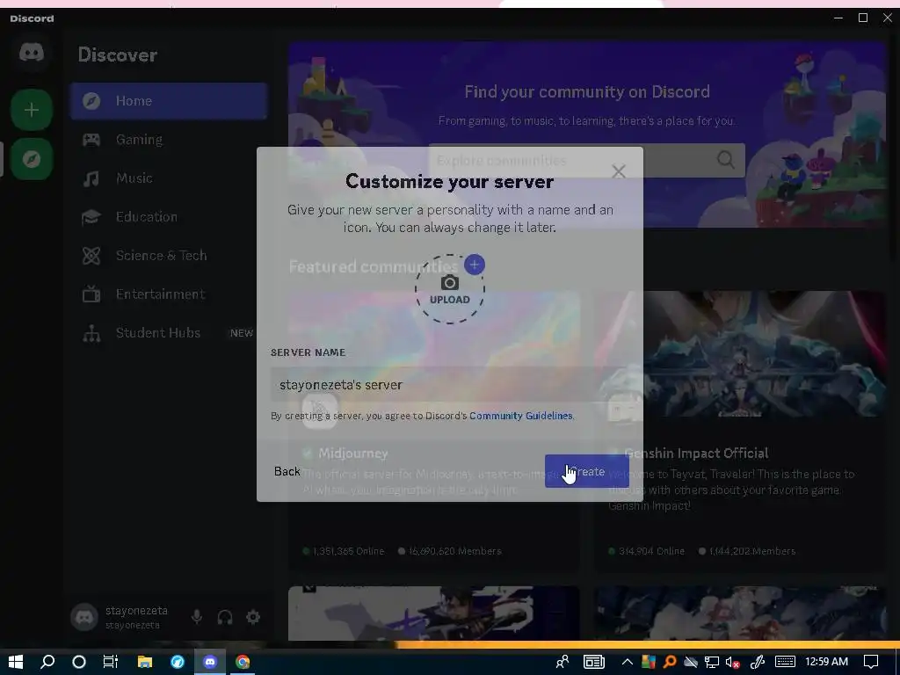Click the Science & Tech atom icon

(91, 256)
